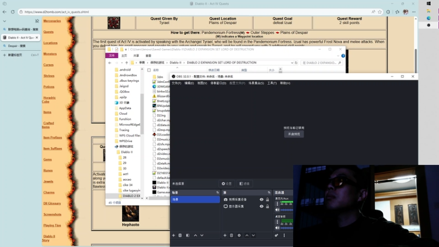Open recent locations dropdown in Explorer

coord(121,63)
